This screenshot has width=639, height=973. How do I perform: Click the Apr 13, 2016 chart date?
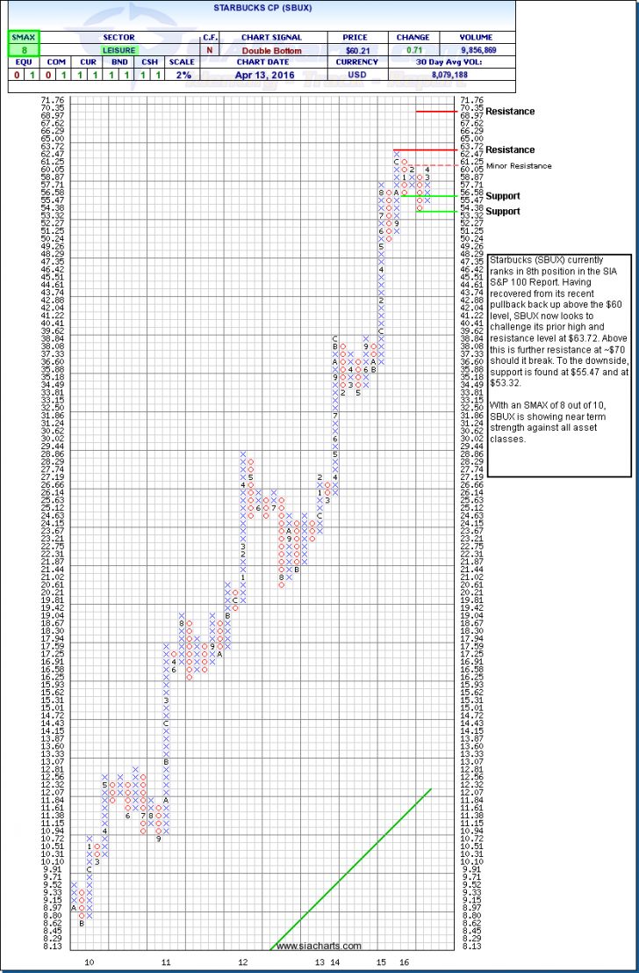tap(271, 76)
